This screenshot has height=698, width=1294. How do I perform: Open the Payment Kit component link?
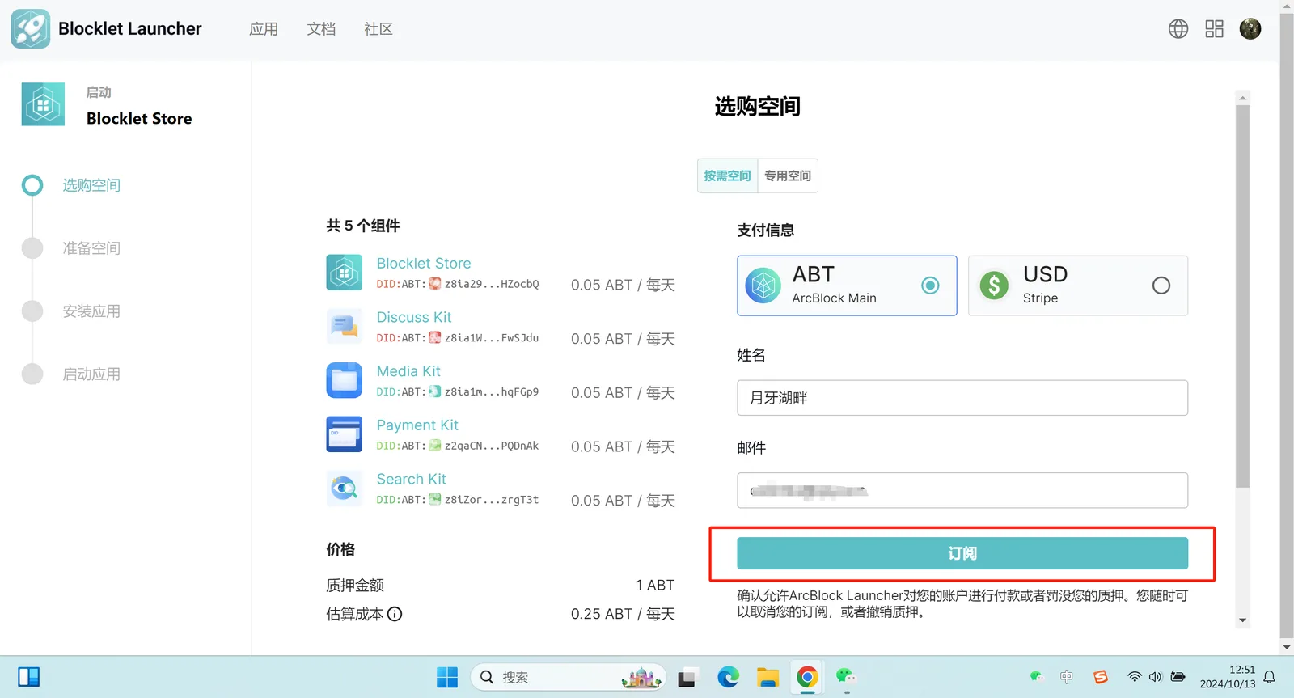pos(417,425)
